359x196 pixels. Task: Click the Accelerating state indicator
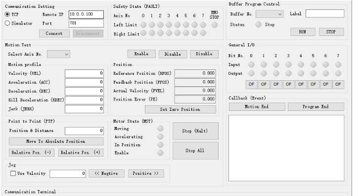pos(160,137)
